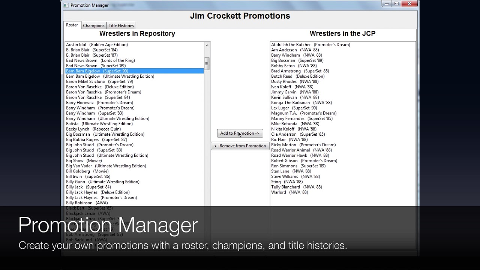The width and height of the screenshot is (480, 270).
Task: Select Brad Armstrong (SuperSet '85)
Action: (343, 71)
